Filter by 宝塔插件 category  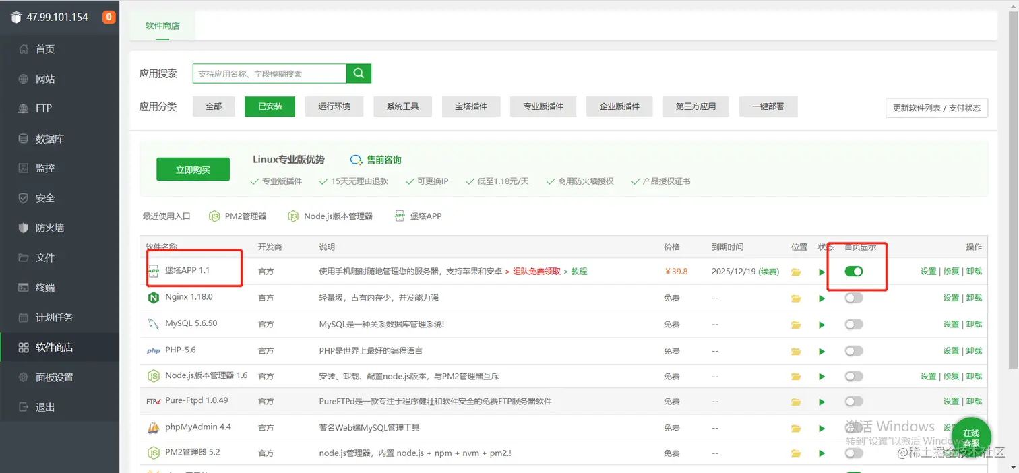(x=470, y=106)
